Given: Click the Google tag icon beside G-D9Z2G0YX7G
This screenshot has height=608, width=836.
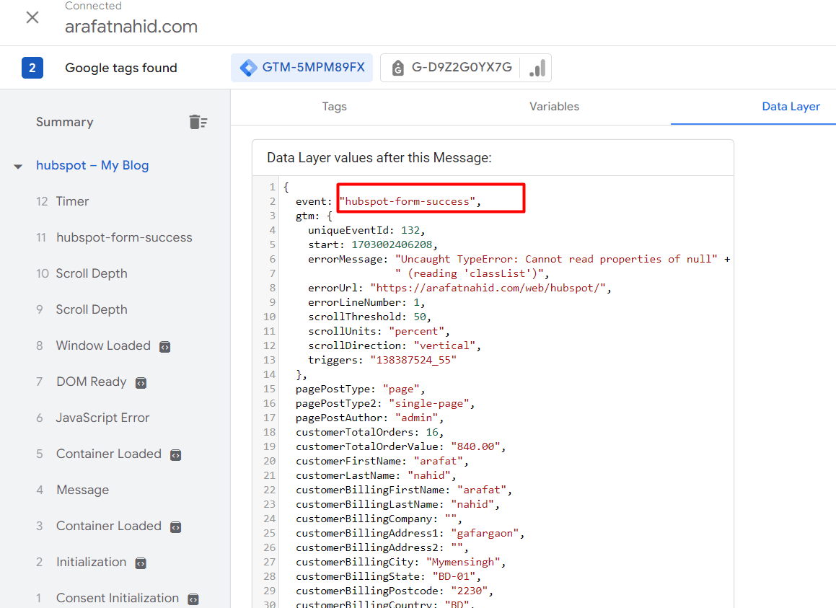Looking at the screenshot, I should 397,68.
